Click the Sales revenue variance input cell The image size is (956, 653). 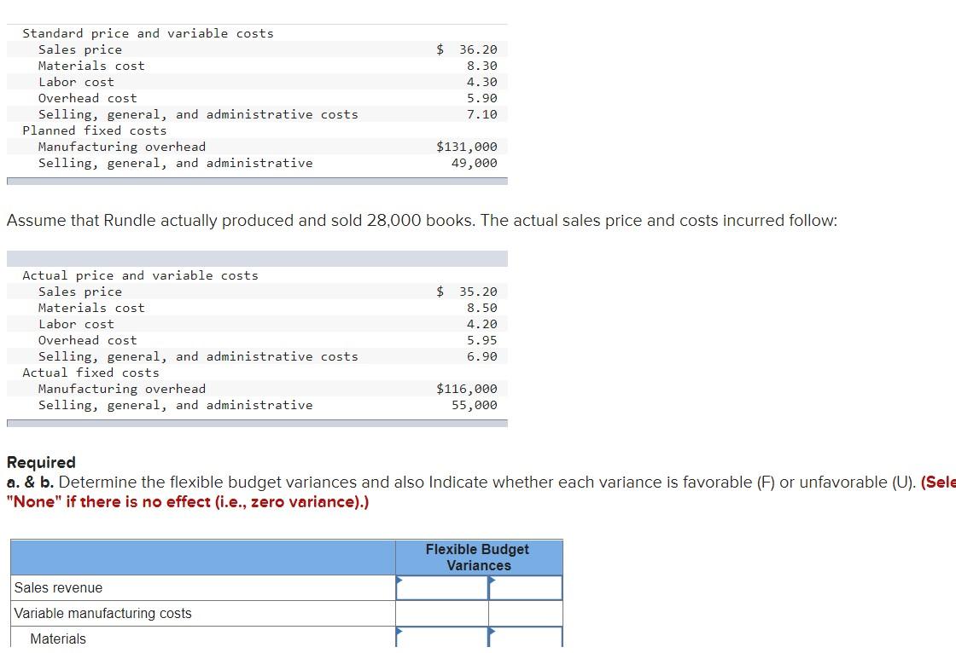[440, 587]
